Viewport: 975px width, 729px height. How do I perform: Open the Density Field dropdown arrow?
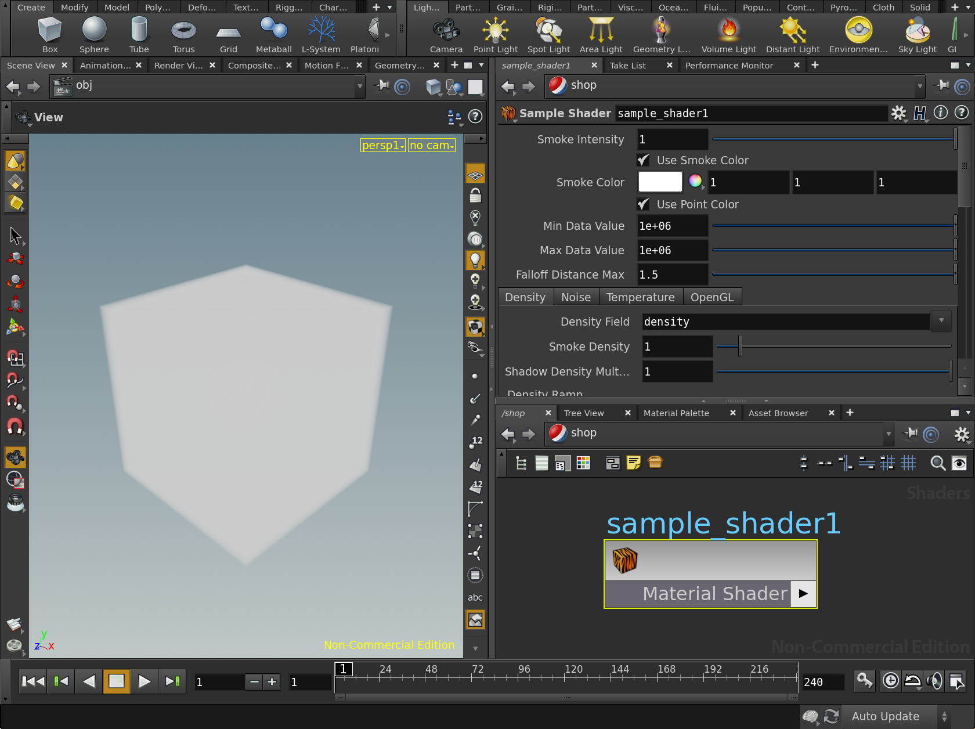(941, 321)
